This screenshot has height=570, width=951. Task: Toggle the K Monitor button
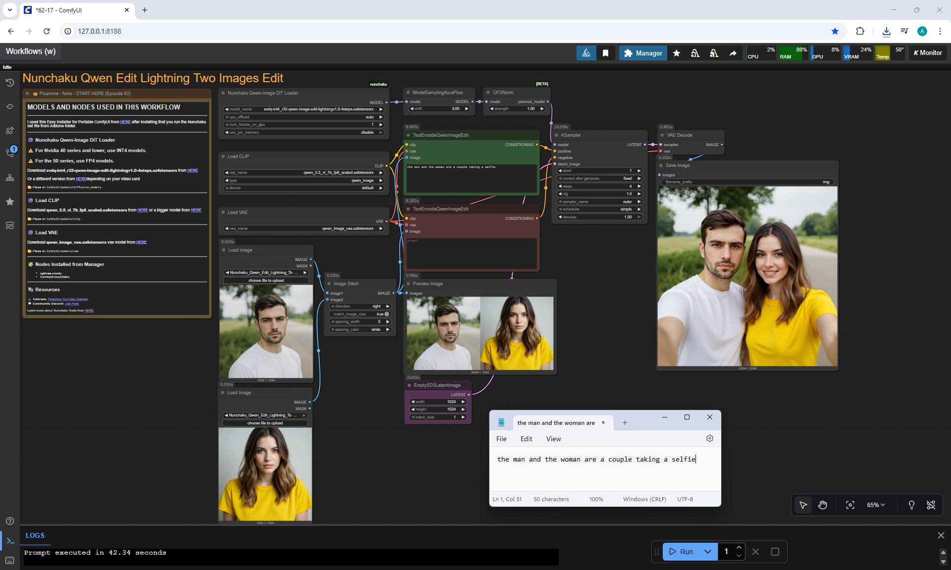coord(928,53)
